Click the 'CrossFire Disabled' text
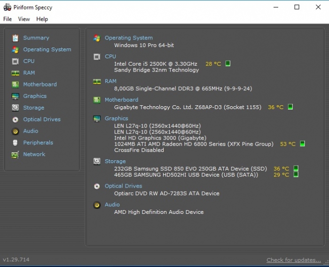The image size is (329, 267). point(139,150)
